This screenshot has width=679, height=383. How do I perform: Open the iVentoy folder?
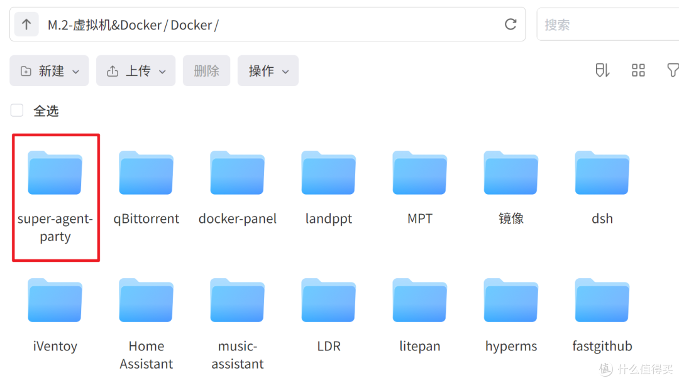coord(55,300)
